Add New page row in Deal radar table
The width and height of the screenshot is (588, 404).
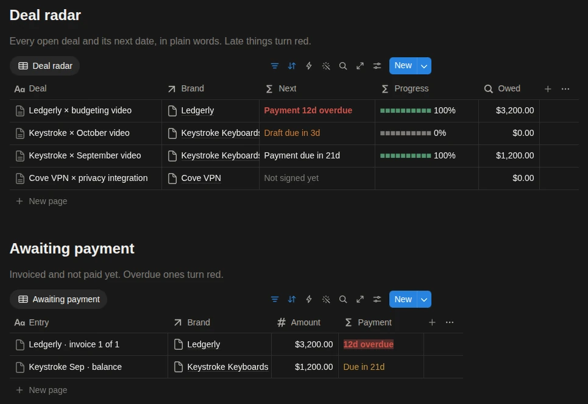pyautogui.click(x=41, y=201)
